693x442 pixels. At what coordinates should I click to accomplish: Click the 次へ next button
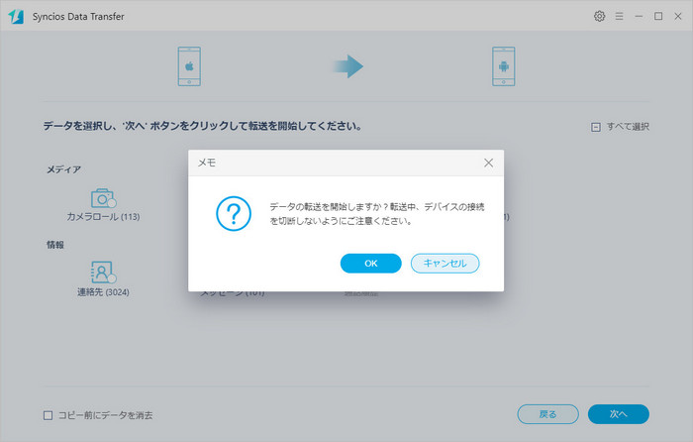(x=619, y=414)
